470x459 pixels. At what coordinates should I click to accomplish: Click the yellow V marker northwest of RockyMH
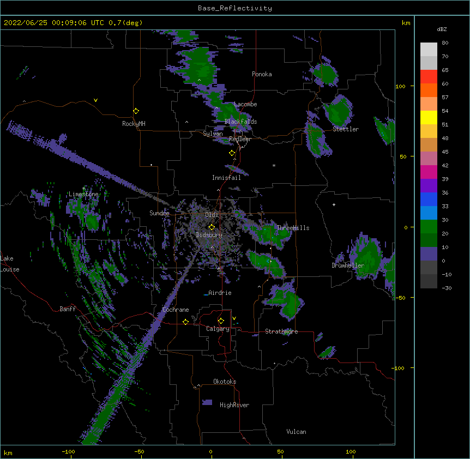tap(95, 100)
